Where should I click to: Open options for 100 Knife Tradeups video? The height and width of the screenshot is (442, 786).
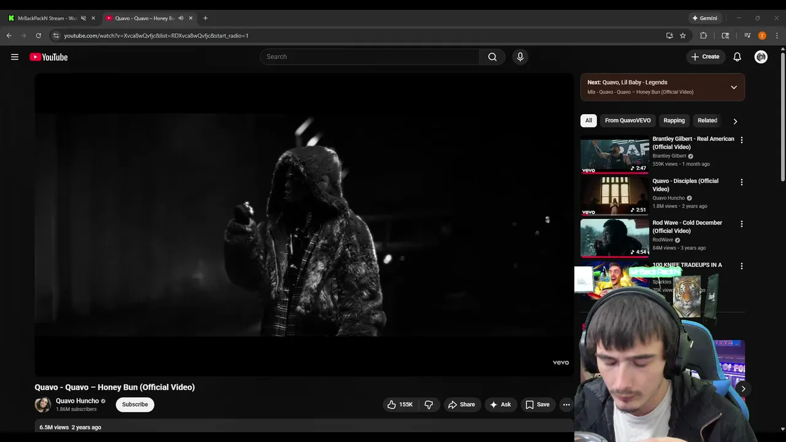point(741,266)
